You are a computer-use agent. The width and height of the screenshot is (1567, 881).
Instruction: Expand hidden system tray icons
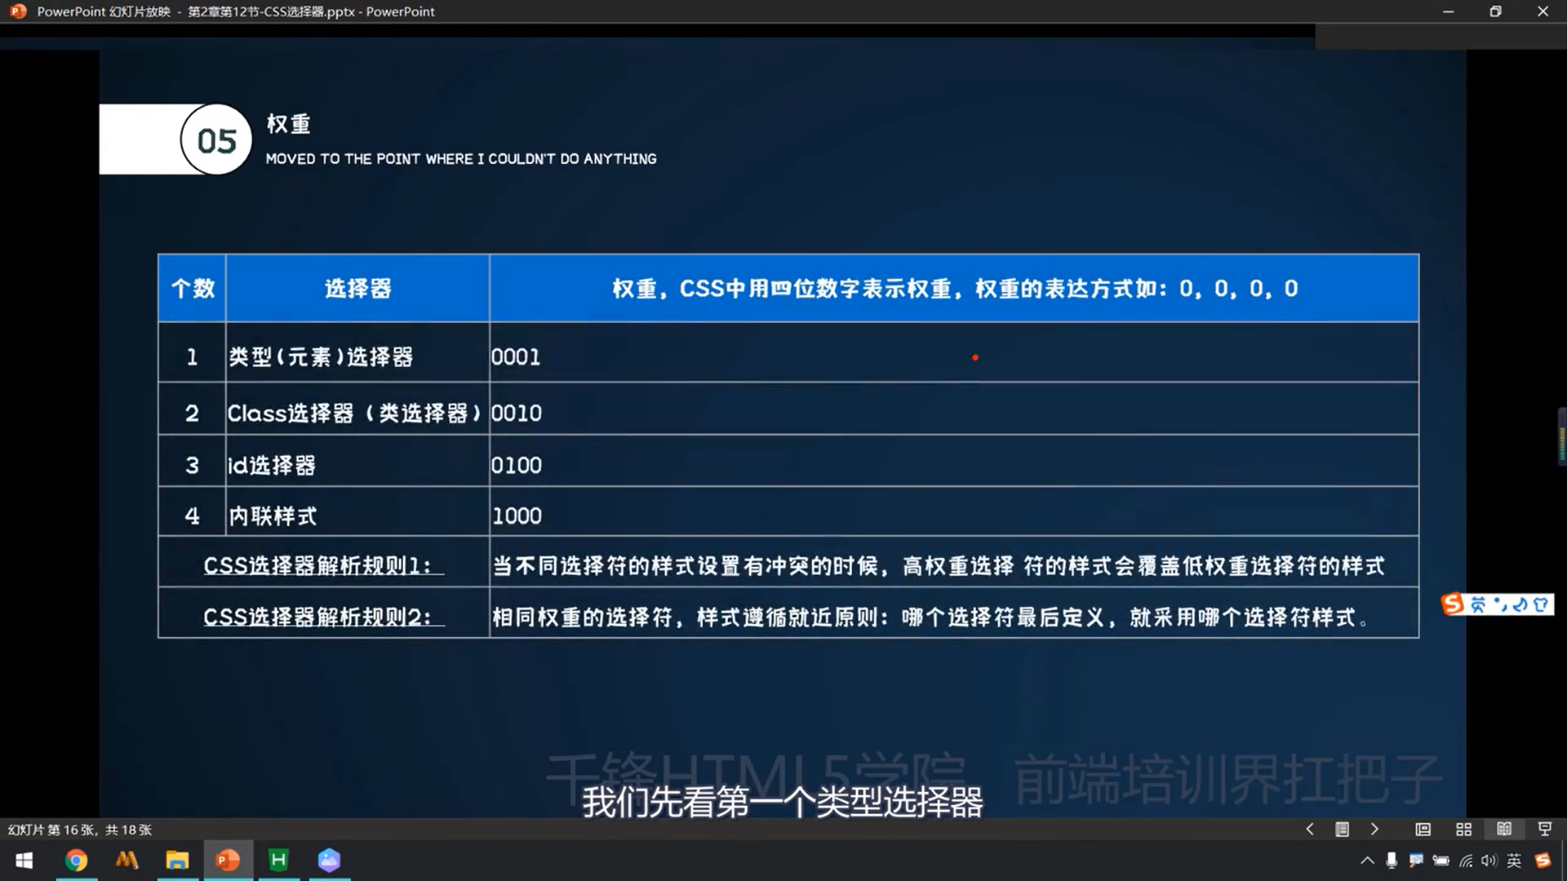(1367, 861)
